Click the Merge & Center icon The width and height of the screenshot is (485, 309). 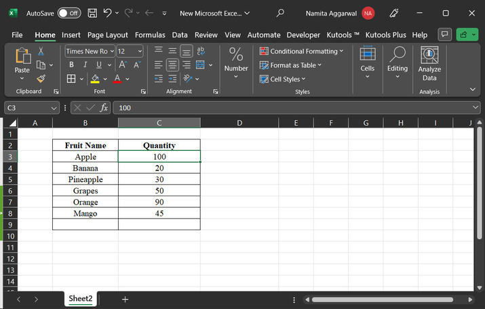(199, 65)
